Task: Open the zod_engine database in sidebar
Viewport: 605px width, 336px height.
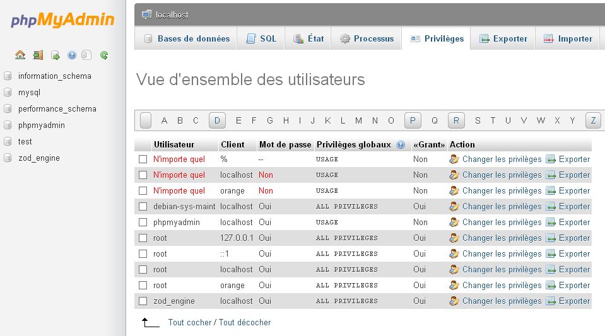Action: [39, 158]
